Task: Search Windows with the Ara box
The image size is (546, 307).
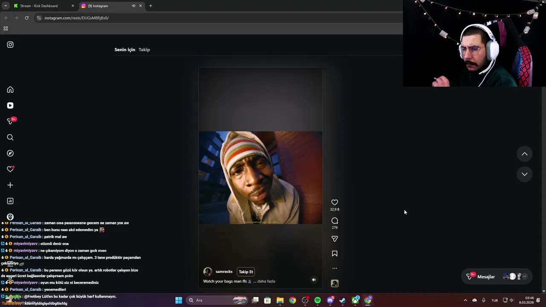Action: (218, 300)
